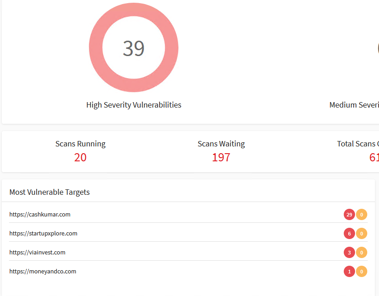Click the 39 count inside the donut
This screenshot has width=379, height=296.
click(x=134, y=48)
